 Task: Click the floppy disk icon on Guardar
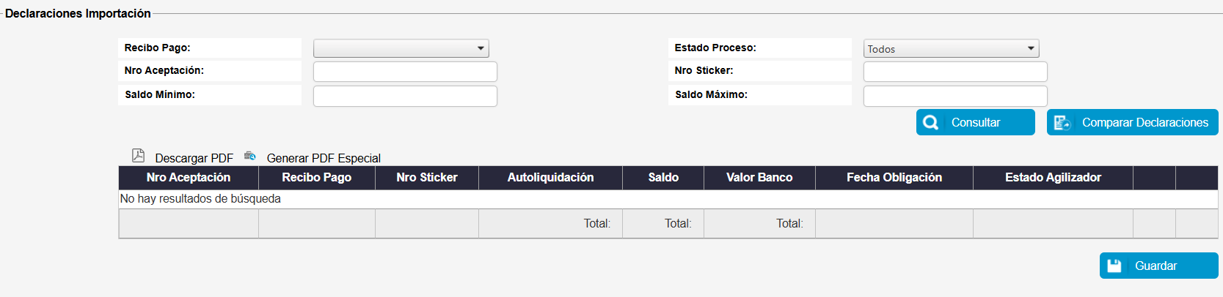tap(1114, 266)
